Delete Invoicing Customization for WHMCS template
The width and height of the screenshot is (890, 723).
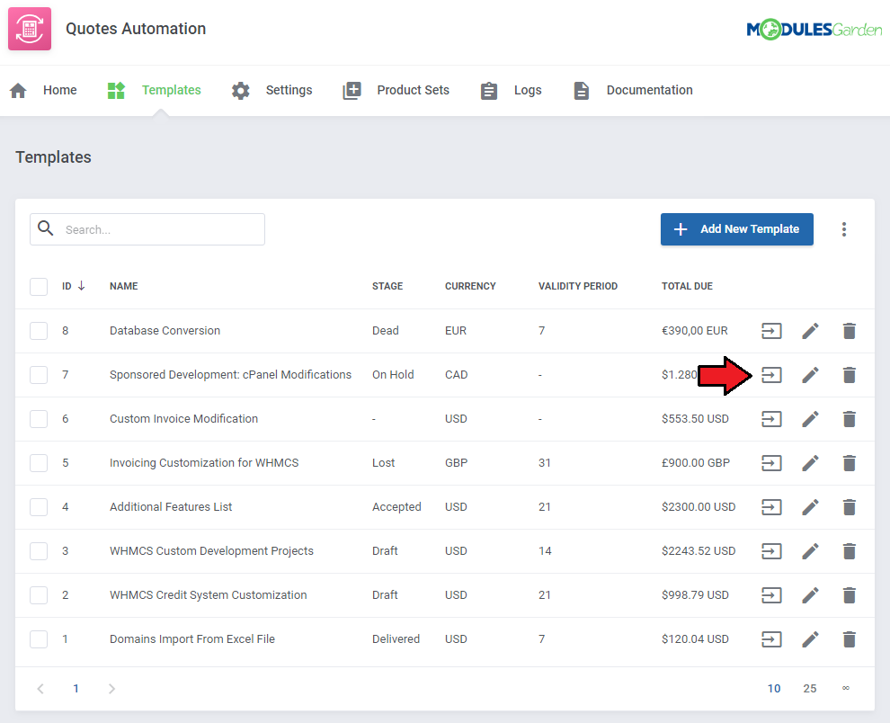pos(850,463)
